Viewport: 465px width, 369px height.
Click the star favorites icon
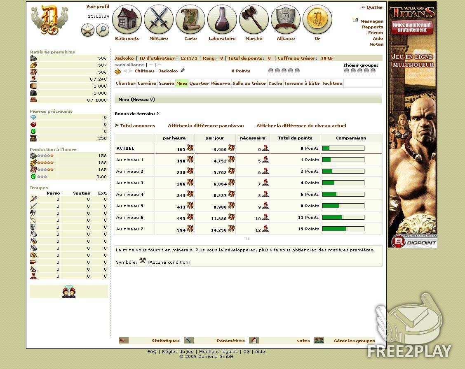pyautogui.click(x=88, y=30)
